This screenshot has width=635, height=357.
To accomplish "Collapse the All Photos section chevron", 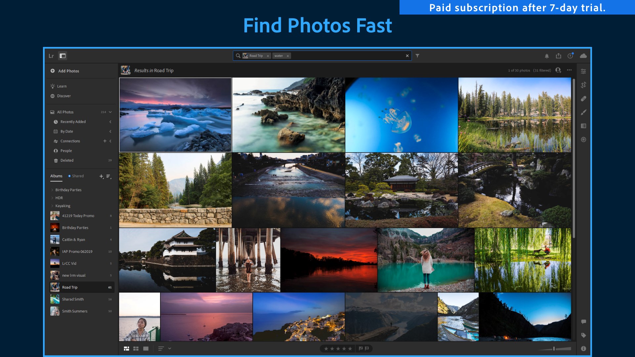I will pos(110,112).
